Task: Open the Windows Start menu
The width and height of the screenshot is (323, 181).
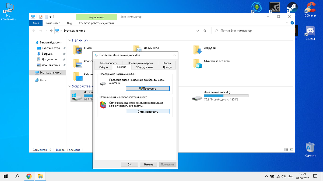Action: pos(6,176)
